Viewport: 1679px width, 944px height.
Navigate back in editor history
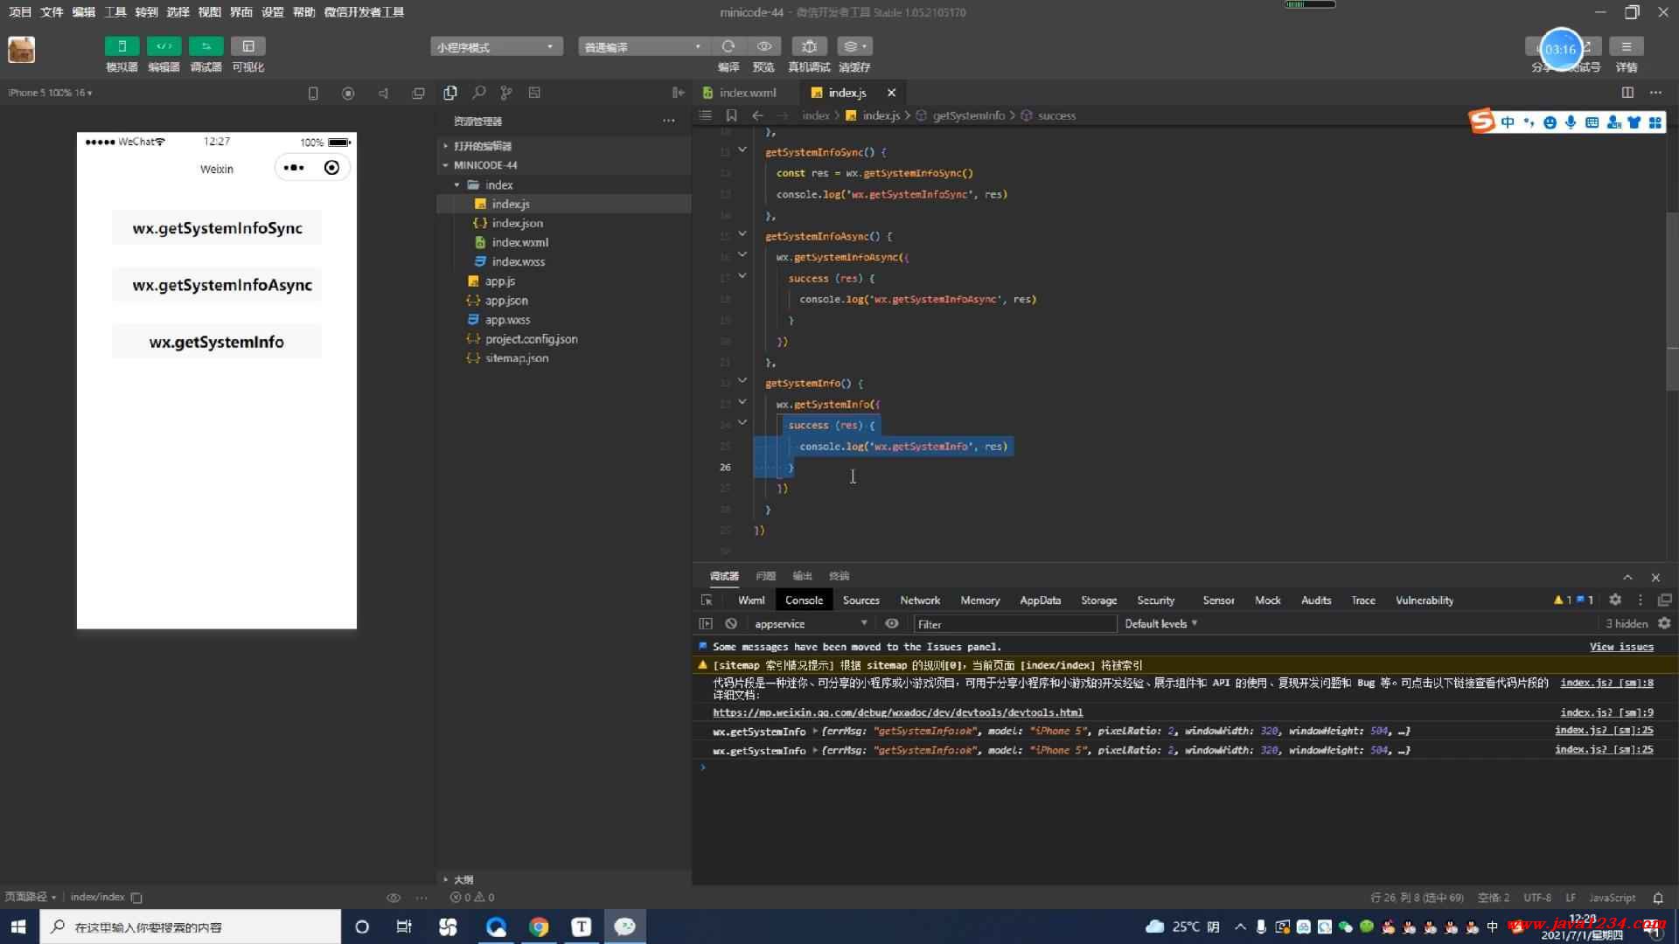[757, 115]
